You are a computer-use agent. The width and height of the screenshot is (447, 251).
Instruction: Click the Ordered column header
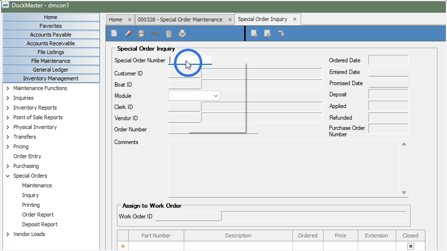pos(308,235)
